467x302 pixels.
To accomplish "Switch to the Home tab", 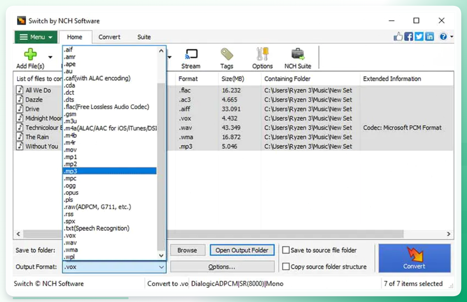I will (x=75, y=37).
